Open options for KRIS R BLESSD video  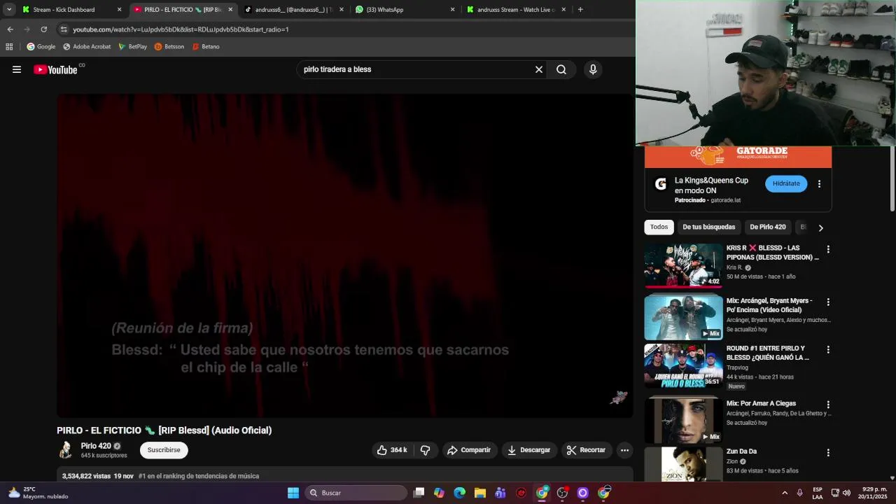(x=828, y=249)
